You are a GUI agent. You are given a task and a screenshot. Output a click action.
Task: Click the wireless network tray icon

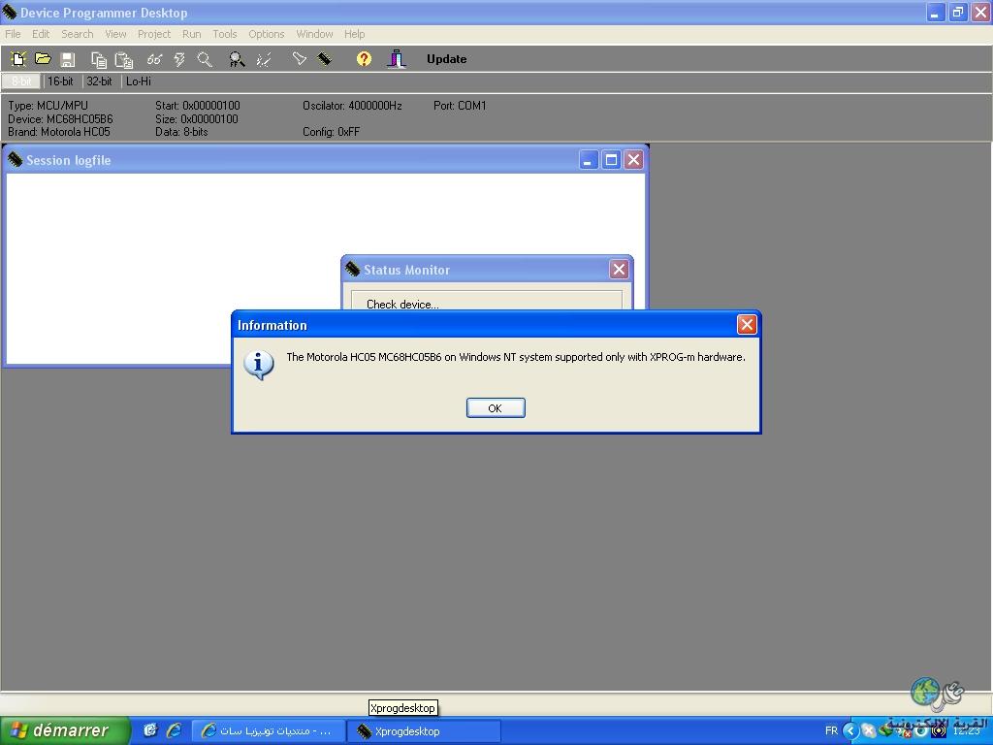pyautogui.click(x=939, y=731)
